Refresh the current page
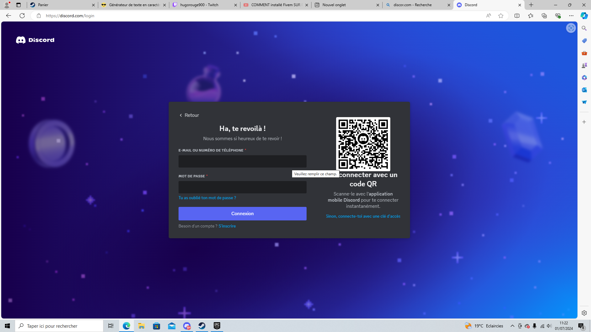This screenshot has height=332, width=591. click(x=22, y=16)
